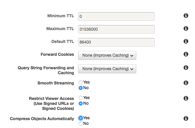This screenshot has height=128, width=195.
Task: Click the Minimum TTL input field
Action: [x=116, y=16]
